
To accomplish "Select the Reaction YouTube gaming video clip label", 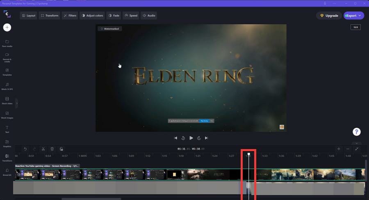I will 47,166.
